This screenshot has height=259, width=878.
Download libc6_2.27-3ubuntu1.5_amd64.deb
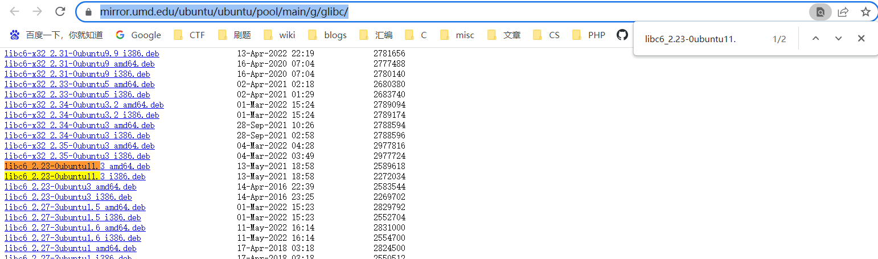coord(75,207)
